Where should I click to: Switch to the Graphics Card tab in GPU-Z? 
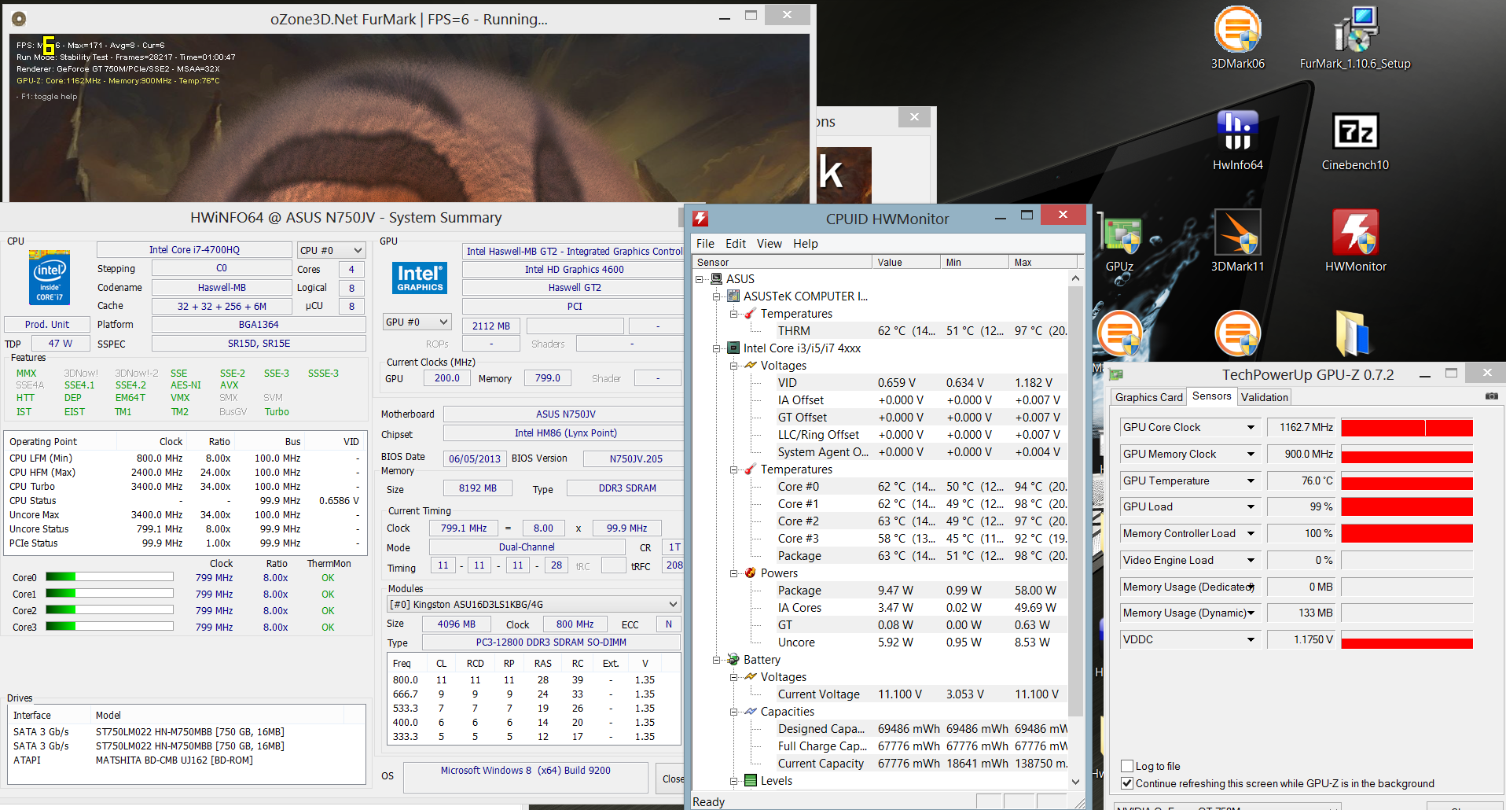[1148, 397]
